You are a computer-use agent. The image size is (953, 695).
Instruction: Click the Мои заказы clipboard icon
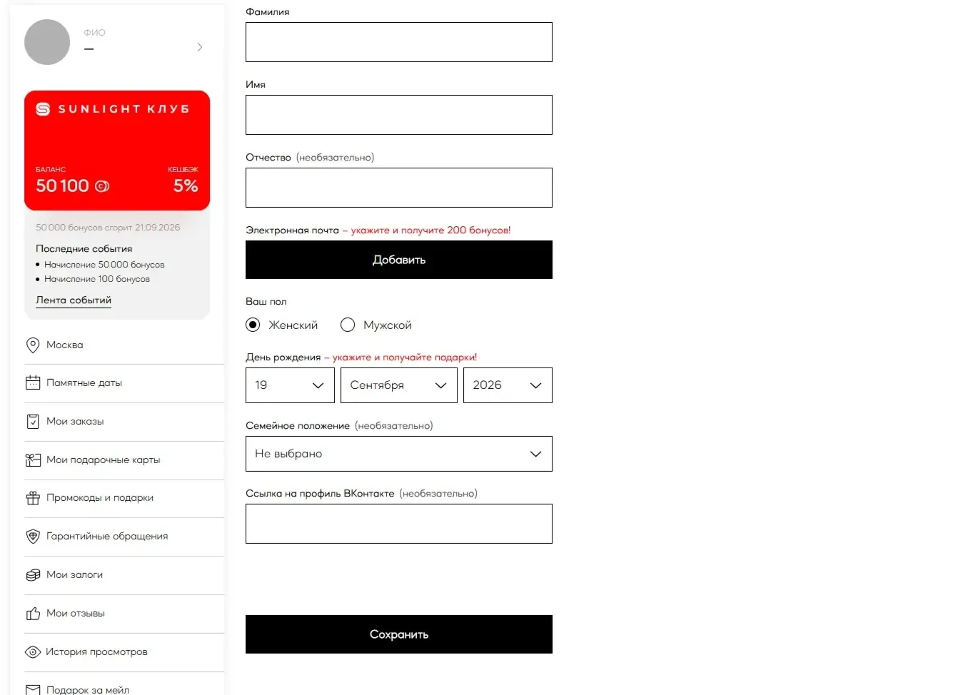33,422
